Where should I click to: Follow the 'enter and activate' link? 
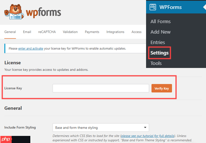(x=31, y=49)
